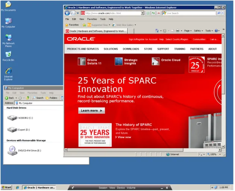
Task: Go forward in Internet Explorer
Action: 73,13
